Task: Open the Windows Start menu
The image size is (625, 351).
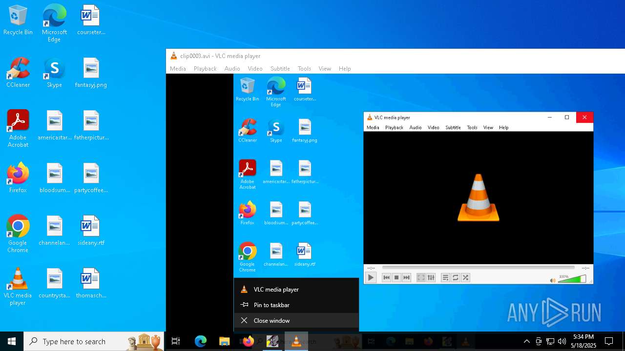Action: coord(12,341)
